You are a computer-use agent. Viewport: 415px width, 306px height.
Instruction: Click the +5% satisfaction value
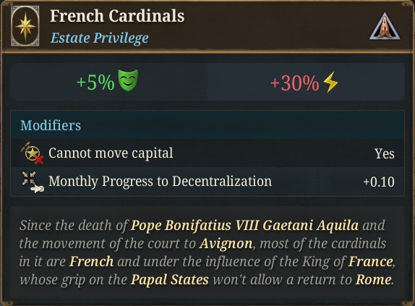point(95,82)
